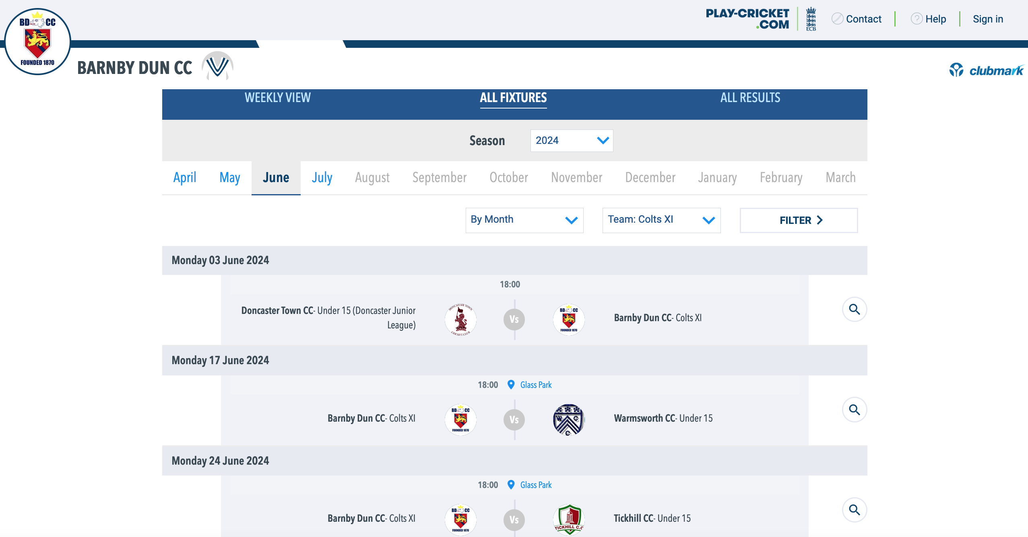This screenshot has width=1028, height=537.
Task: Open the Help link
Action: [x=935, y=19]
